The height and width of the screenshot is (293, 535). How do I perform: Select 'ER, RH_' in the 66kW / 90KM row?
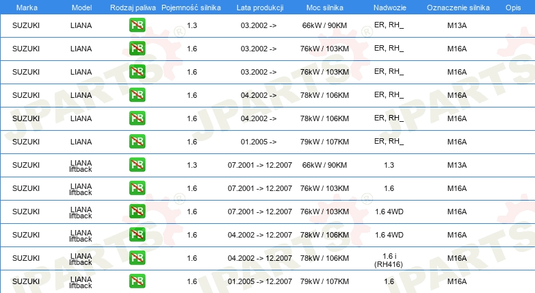tap(389, 25)
